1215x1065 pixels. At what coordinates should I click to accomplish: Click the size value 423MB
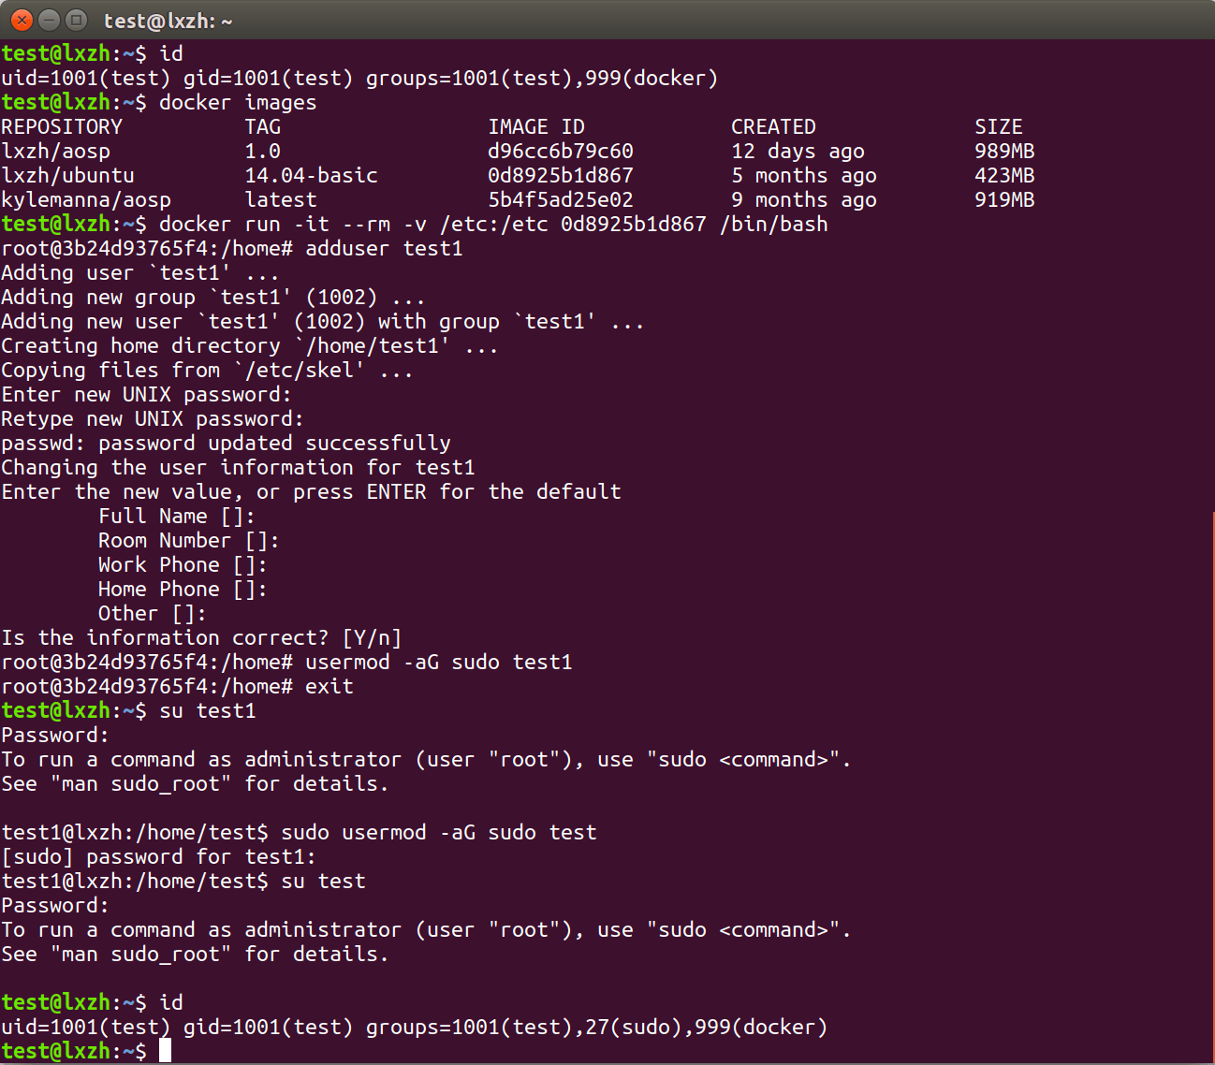(x=1004, y=175)
